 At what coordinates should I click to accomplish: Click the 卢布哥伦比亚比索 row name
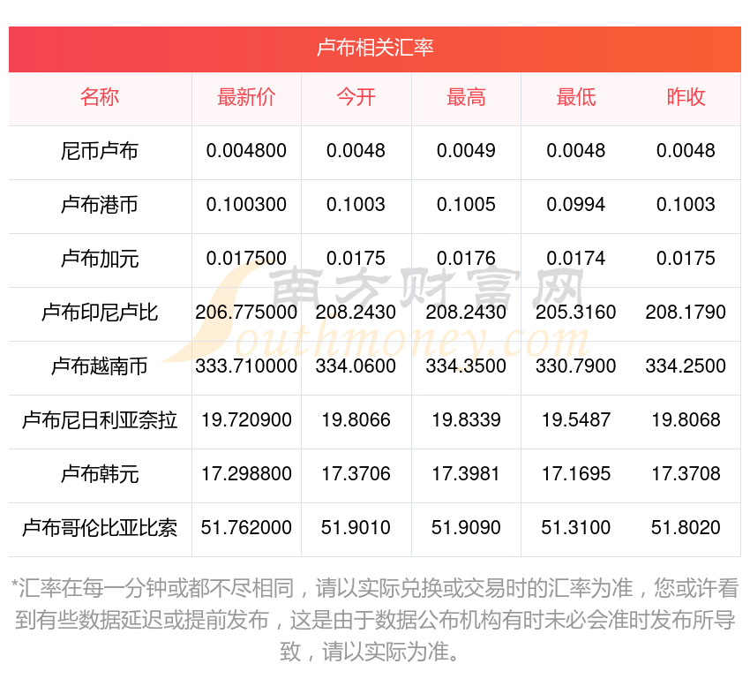coord(100,528)
